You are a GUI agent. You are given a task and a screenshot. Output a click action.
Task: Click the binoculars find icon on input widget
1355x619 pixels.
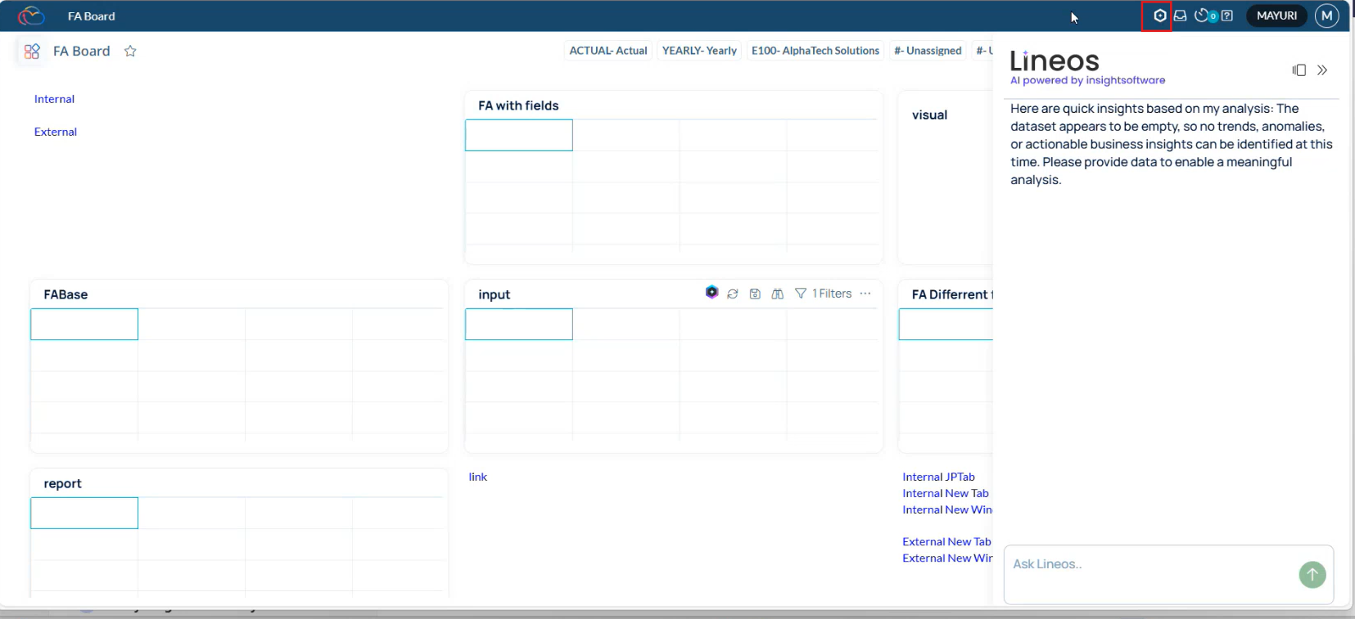click(777, 294)
